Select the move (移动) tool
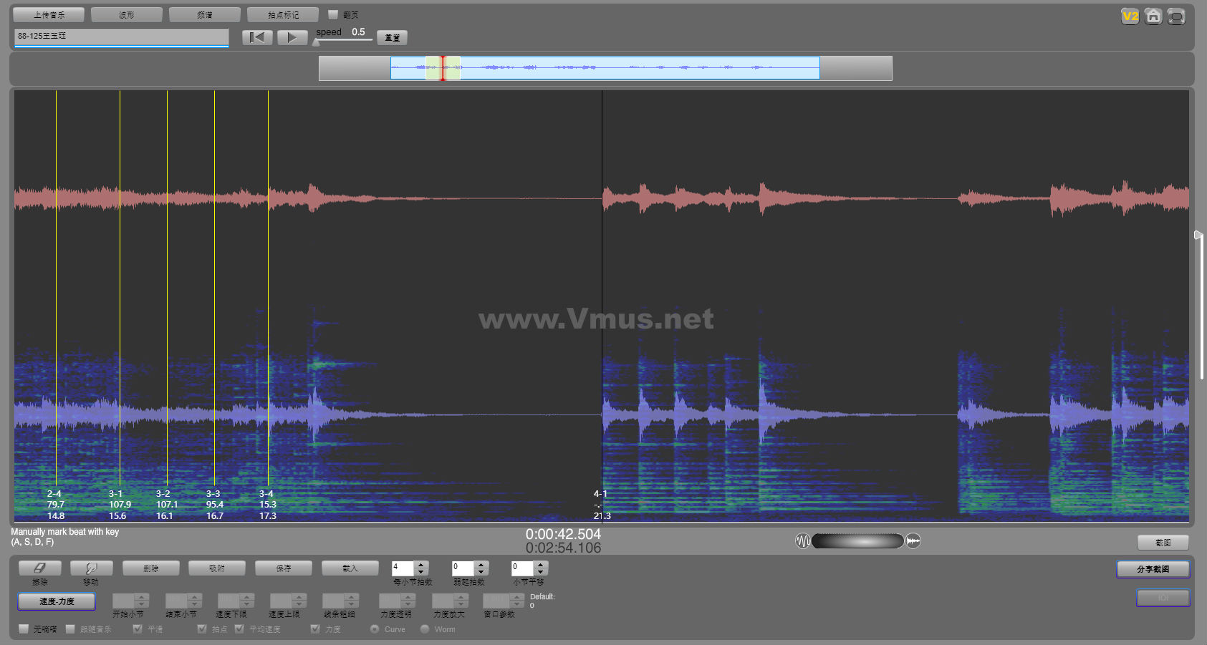This screenshot has width=1207, height=645. coord(91,568)
